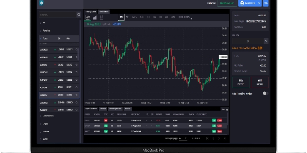Viewport: 307px width, 153px height.
Task: Select the bar chart type icon
Action: coord(102,17)
